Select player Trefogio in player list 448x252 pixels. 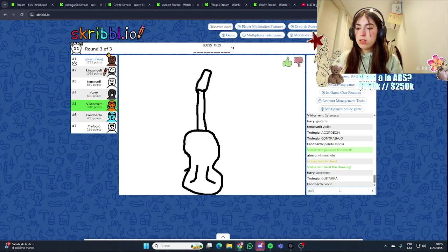(94, 127)
